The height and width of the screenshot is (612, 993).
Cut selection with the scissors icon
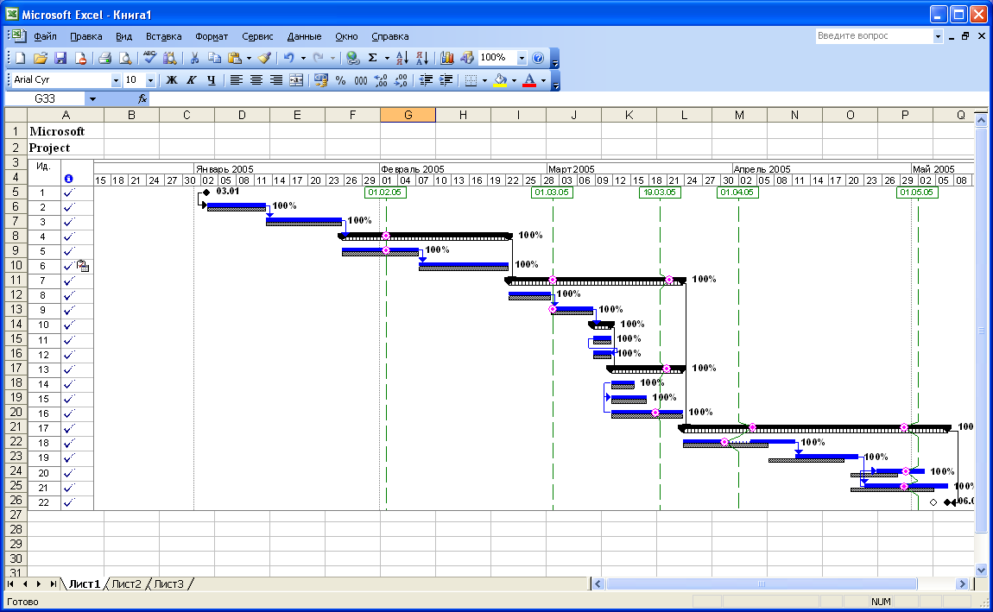(194, 58)
